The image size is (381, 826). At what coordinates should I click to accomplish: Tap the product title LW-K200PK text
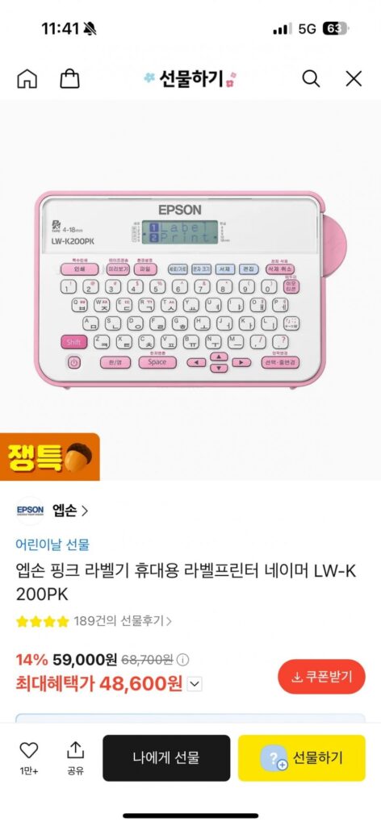click(186, 582)
